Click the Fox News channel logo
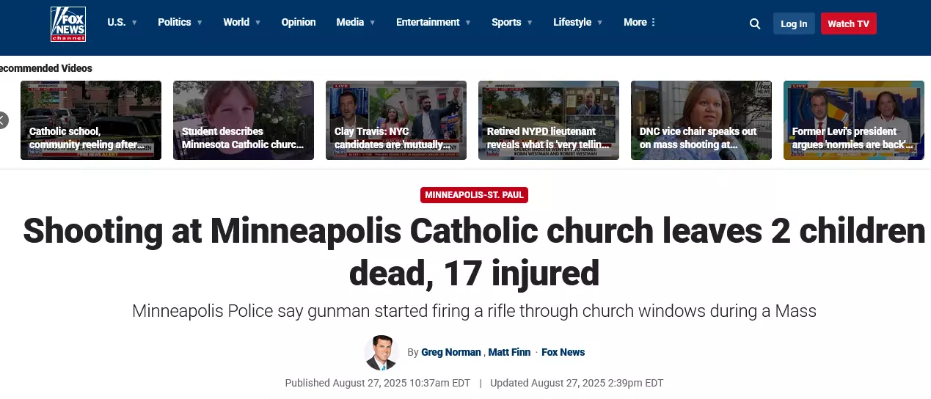Screen dimensions: 931x399 (x=67, y=23)
